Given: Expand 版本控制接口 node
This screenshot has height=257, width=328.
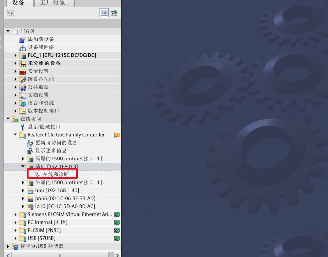Looking at the screenshot, I should (15, 111).
